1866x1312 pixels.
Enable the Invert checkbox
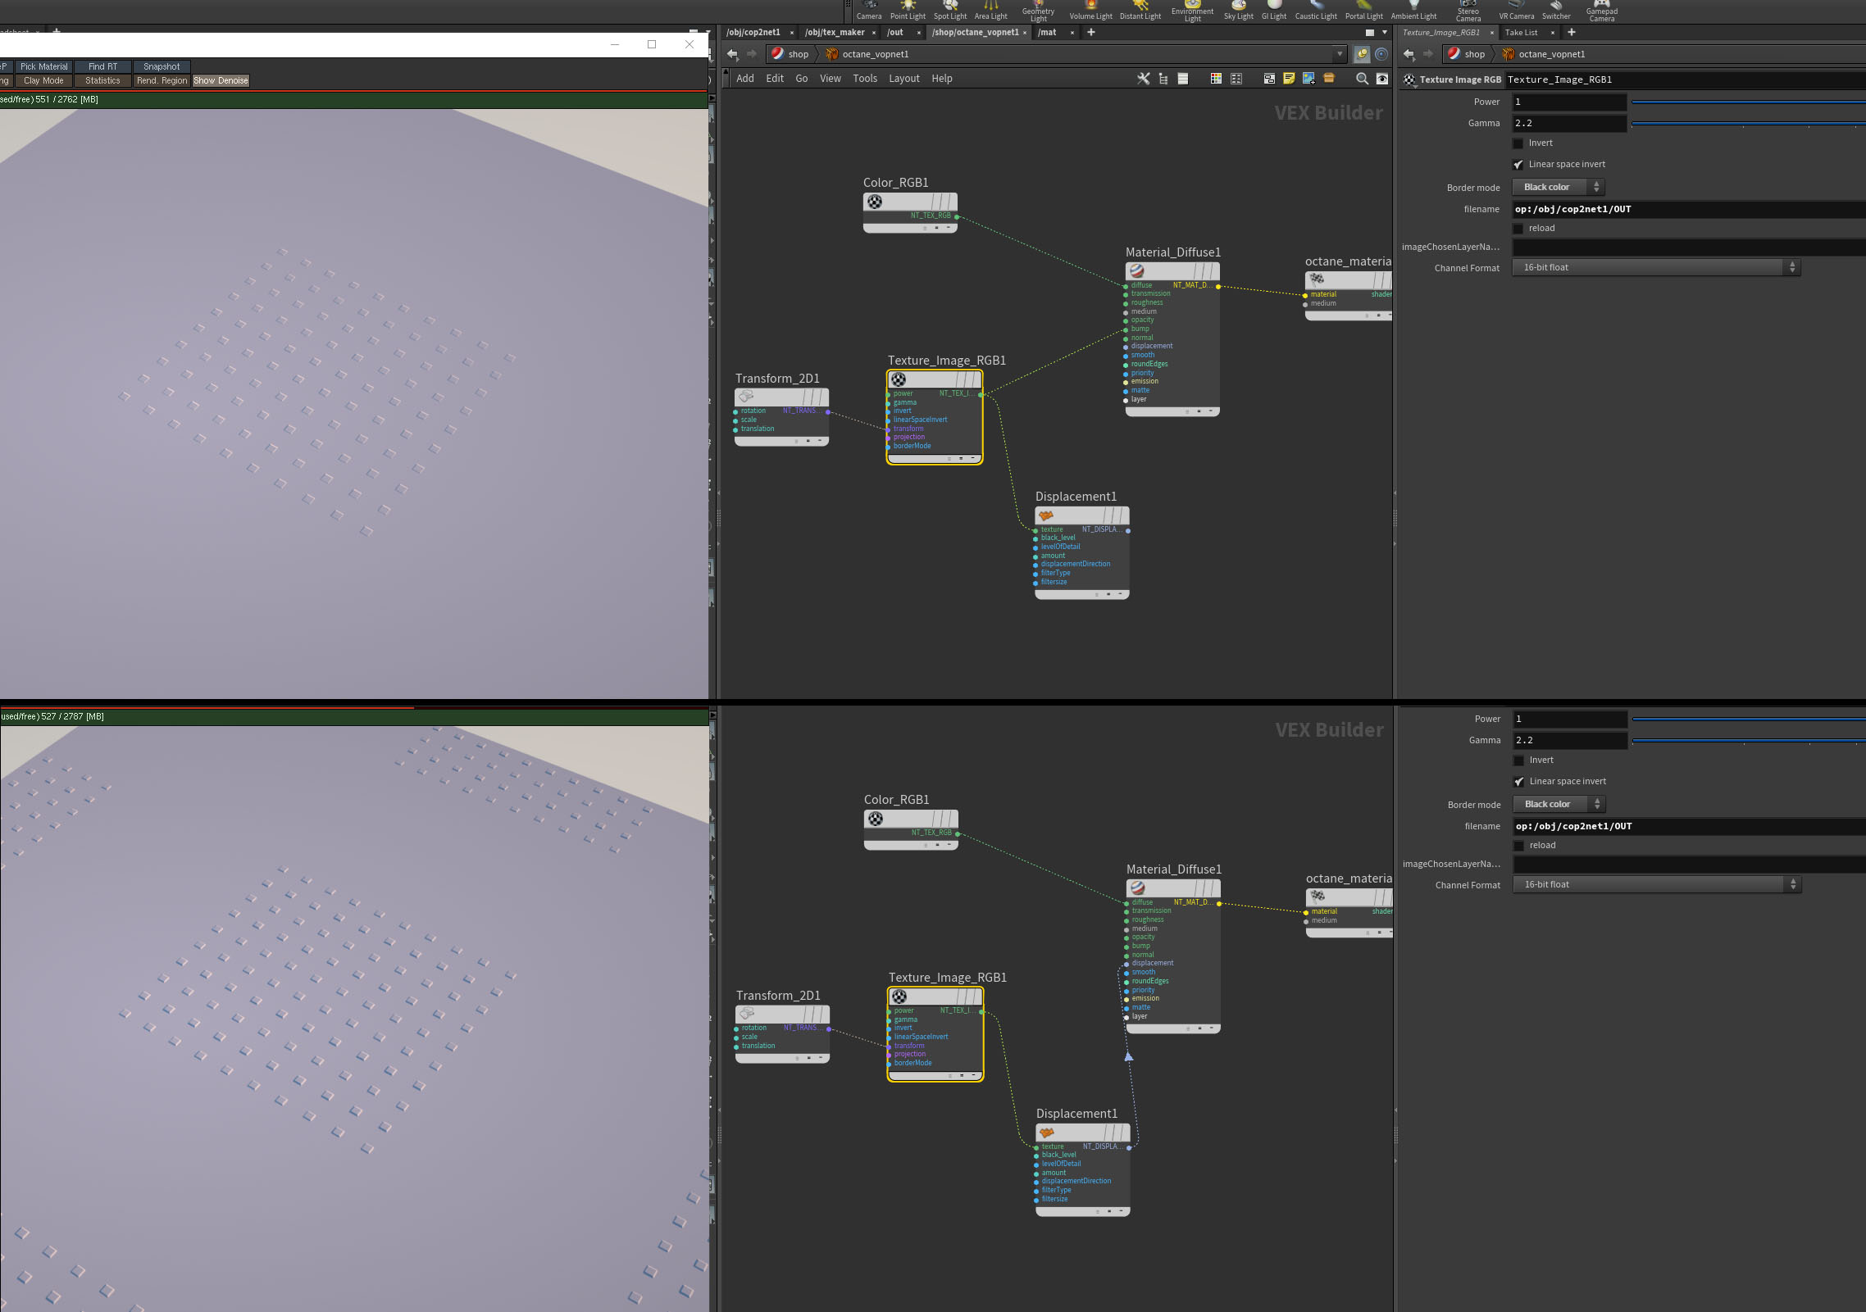[x=1518, y=143]
